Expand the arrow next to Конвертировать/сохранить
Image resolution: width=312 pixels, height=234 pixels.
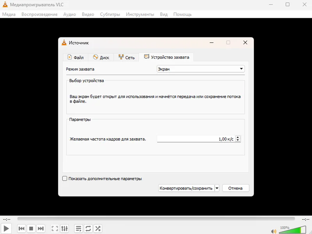click(x=217, y=188)
